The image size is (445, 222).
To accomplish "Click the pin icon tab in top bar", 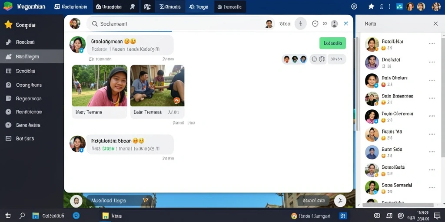I will [x=133, y=7].
